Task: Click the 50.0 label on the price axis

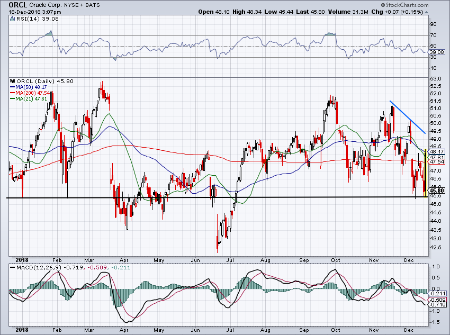Action: pyautogui.click(x=435, y=123)
